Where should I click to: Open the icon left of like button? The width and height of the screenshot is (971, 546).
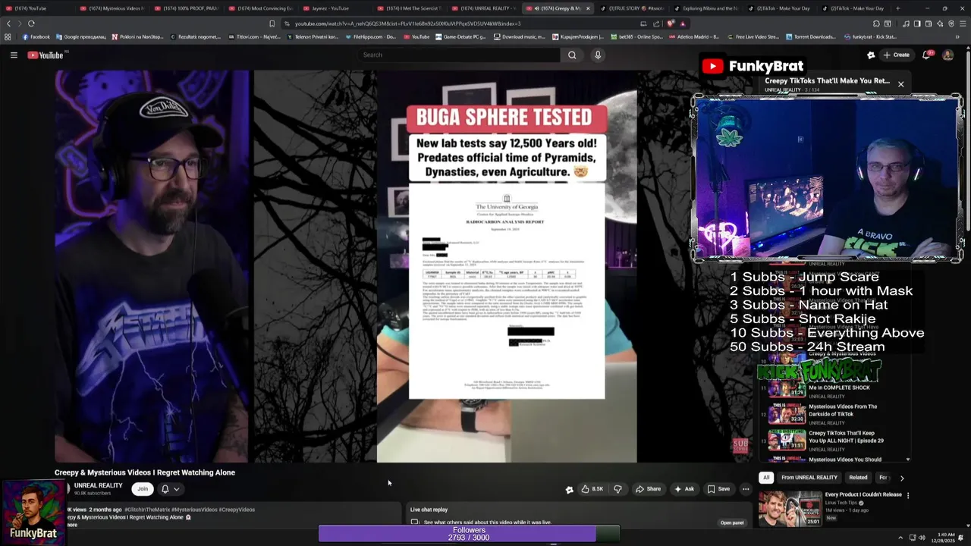(x=570, y=489)
